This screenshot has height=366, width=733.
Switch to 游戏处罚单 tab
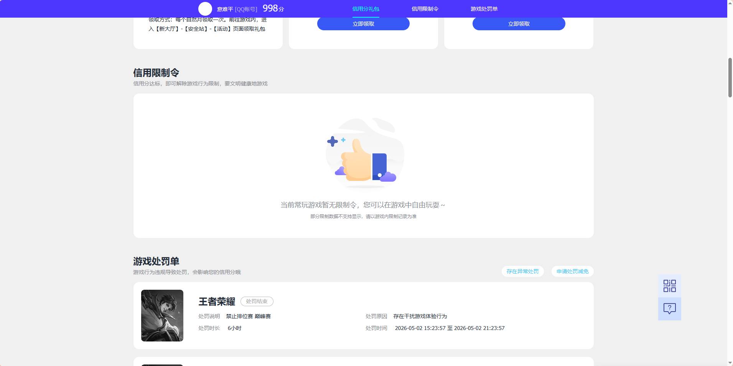484,9
